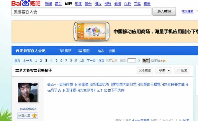Click the Baidu Tieba logo

[26, 3]
